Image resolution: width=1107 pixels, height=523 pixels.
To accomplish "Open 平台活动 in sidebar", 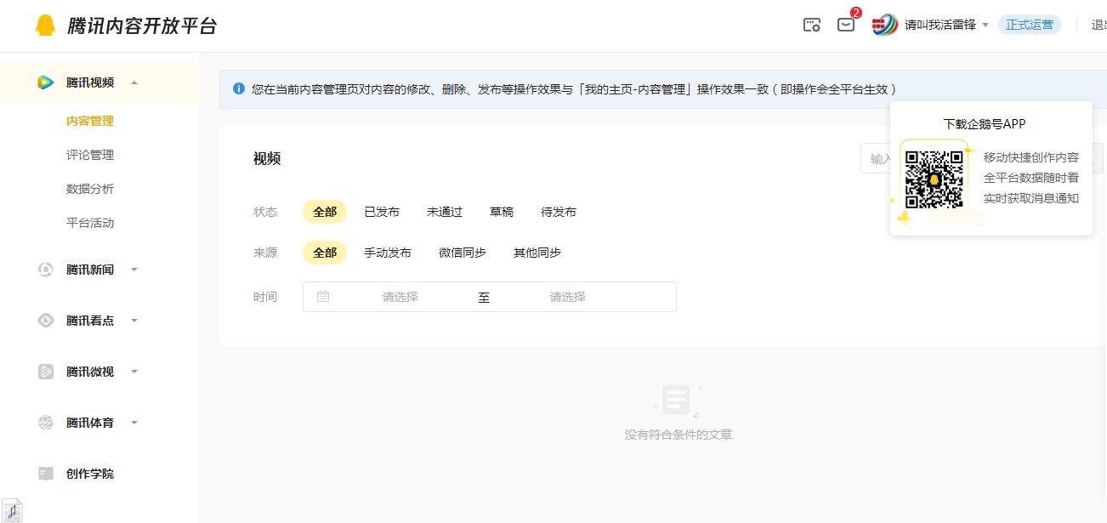I will click(90, 223).
